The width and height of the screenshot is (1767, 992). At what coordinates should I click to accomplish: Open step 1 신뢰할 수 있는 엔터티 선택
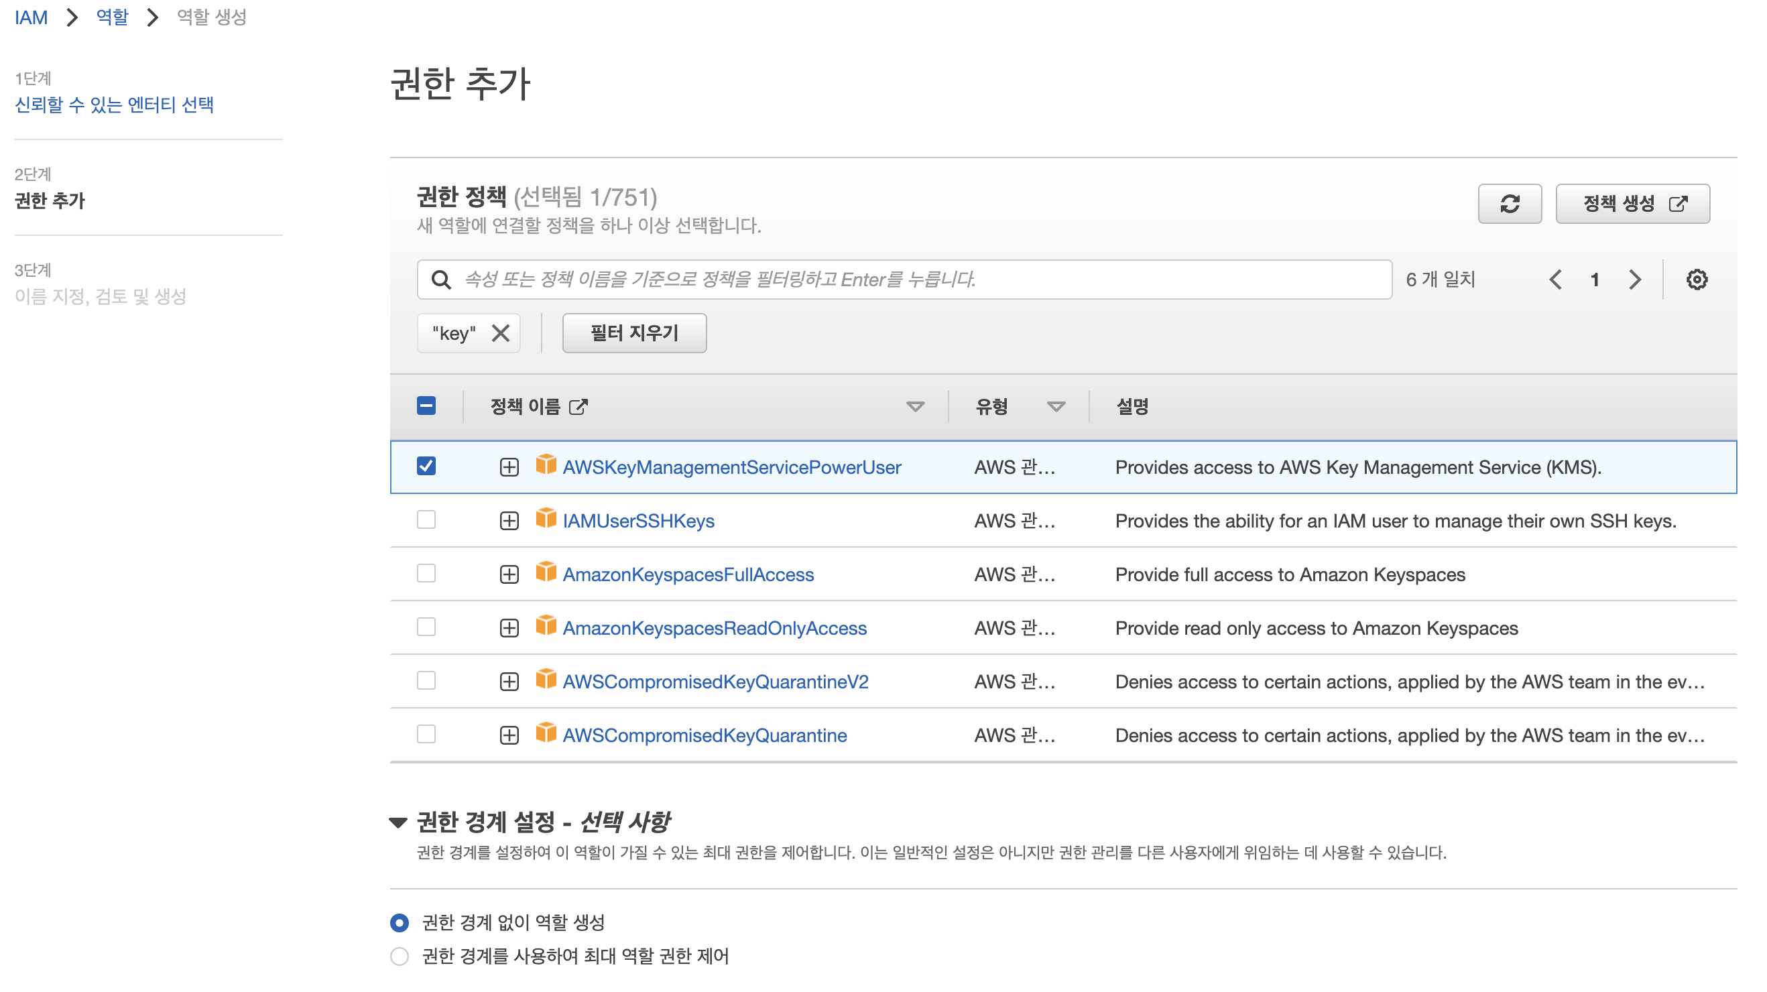[114, 105]
